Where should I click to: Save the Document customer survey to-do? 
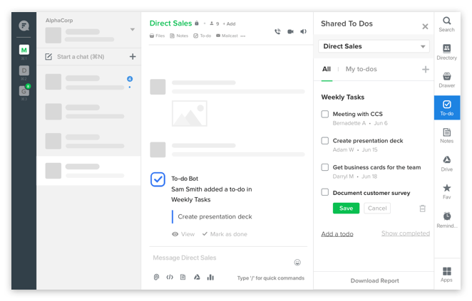point(346,208)
